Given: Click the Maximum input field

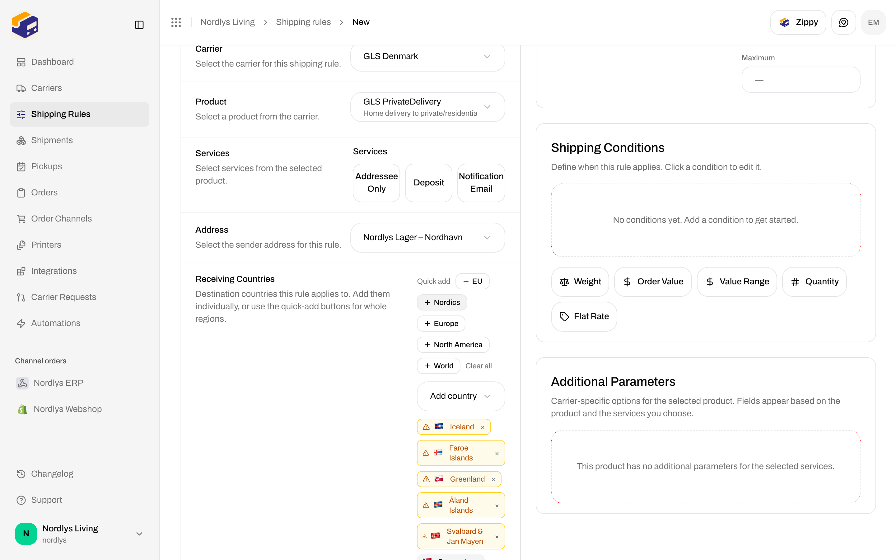Looking at the screenshot, I should 801,80.
